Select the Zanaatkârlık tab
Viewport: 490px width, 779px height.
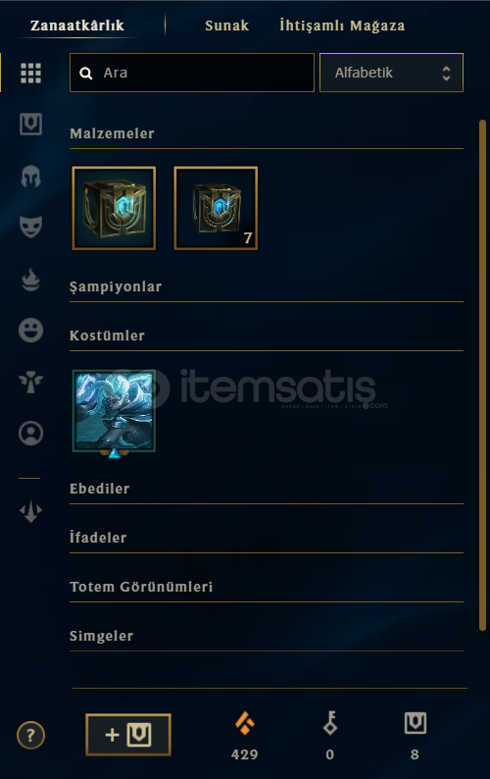(x=77, y=26)
